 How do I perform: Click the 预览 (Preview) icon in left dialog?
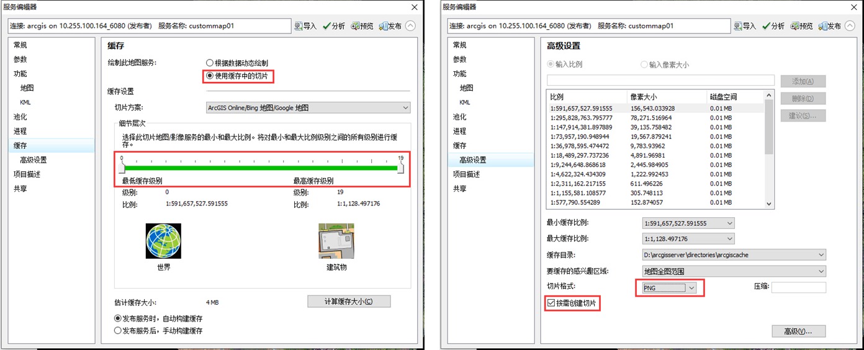click(x=356, y=26)
